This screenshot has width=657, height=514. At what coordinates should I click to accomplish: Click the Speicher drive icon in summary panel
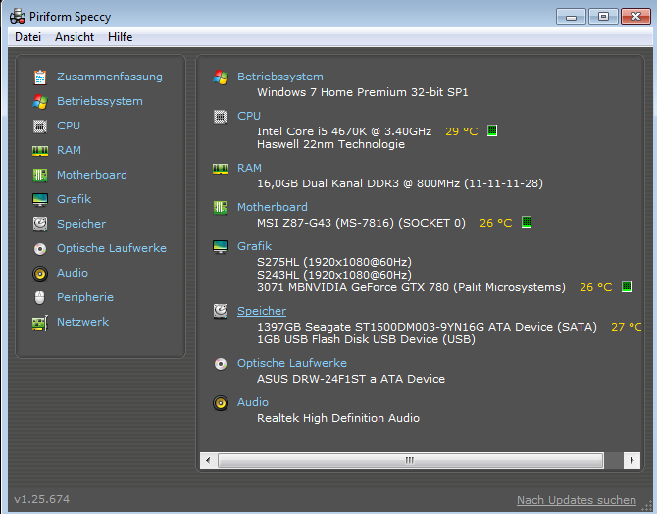coord(221,312)
